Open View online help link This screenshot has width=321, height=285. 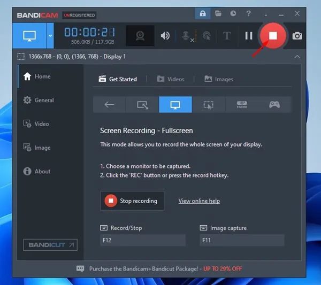199,201
